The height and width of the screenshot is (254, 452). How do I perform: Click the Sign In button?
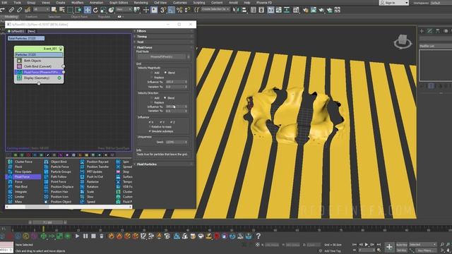(x=394, y=3)
